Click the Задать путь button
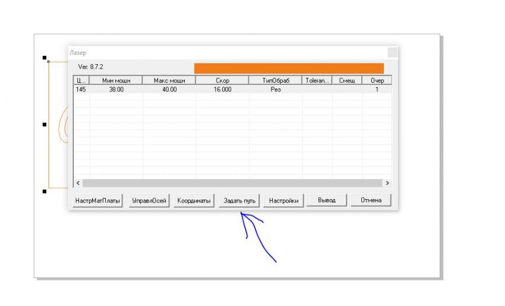Screen dimensions: 505x306 239,201
